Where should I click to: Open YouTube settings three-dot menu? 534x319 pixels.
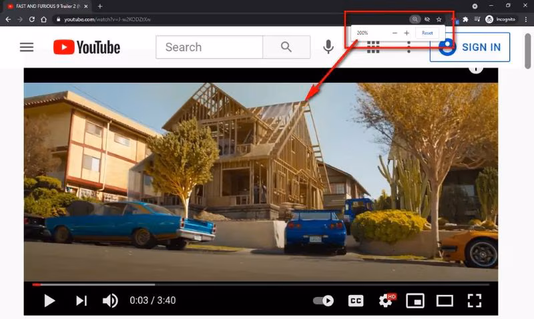pos(409,47)
